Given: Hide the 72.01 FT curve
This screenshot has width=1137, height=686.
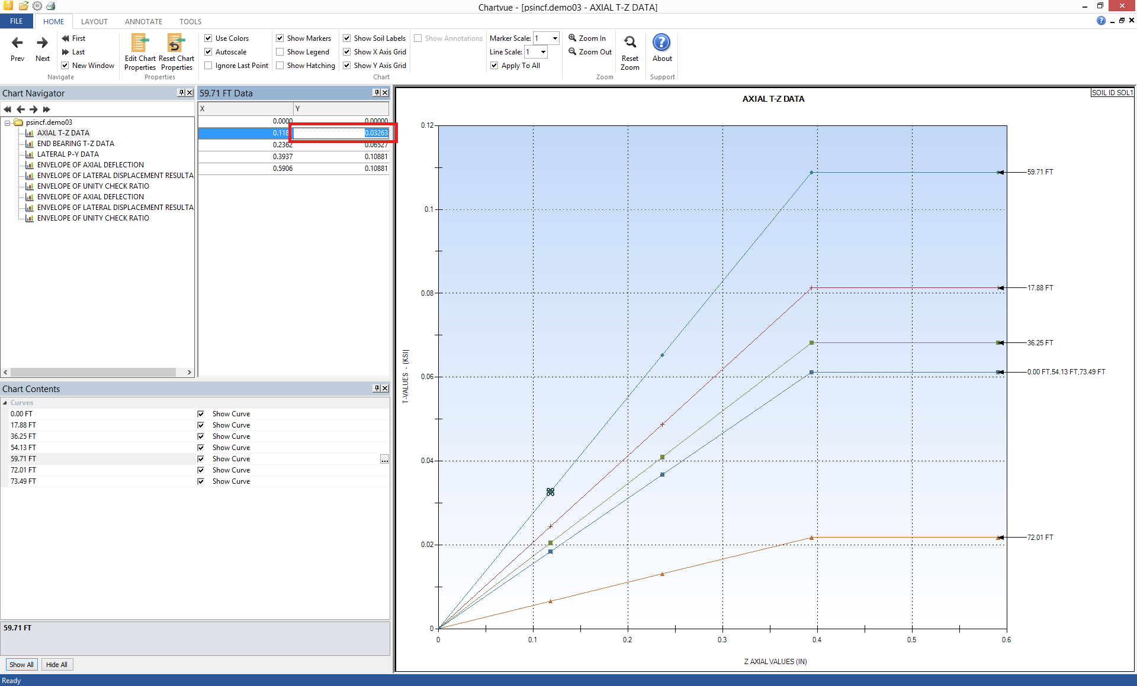Looking at the screenshot, I should pos(201,470).
